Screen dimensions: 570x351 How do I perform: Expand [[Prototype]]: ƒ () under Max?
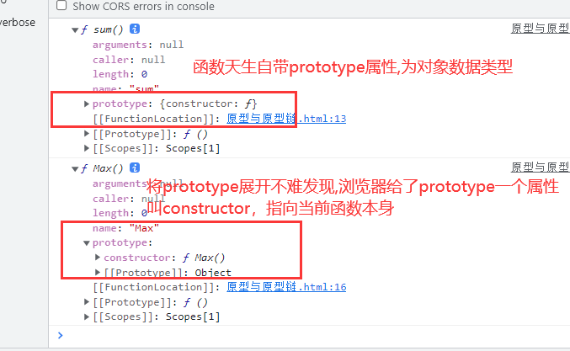(86, 302)
